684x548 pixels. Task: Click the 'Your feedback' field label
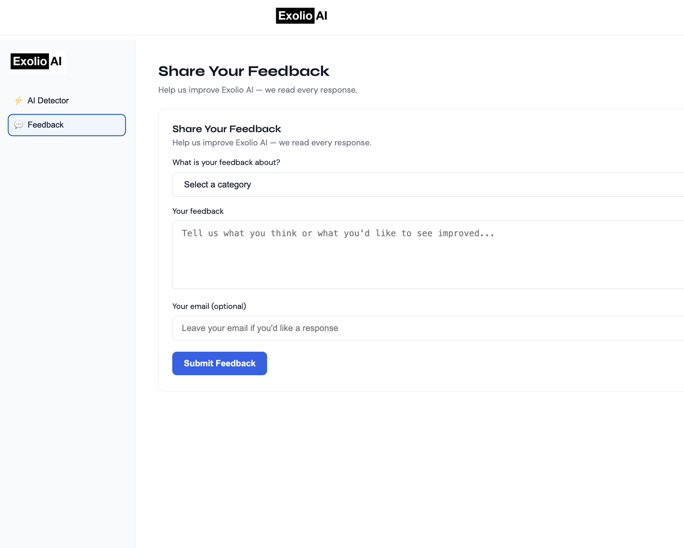[x=198, y=211]
